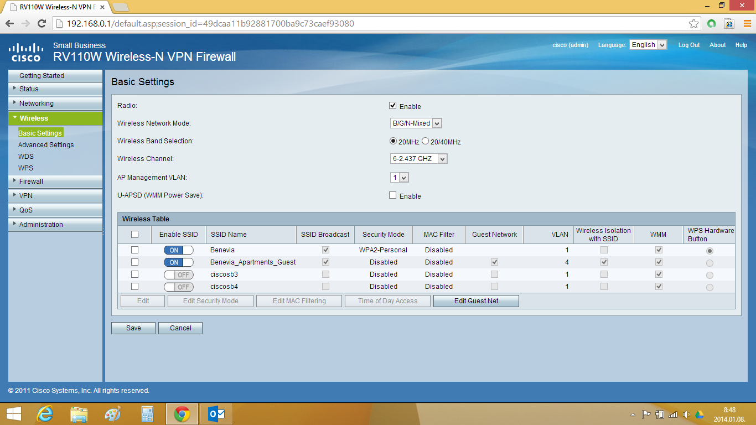
Task: Open Getting Started in the sidebar
Action: point(55,75)
